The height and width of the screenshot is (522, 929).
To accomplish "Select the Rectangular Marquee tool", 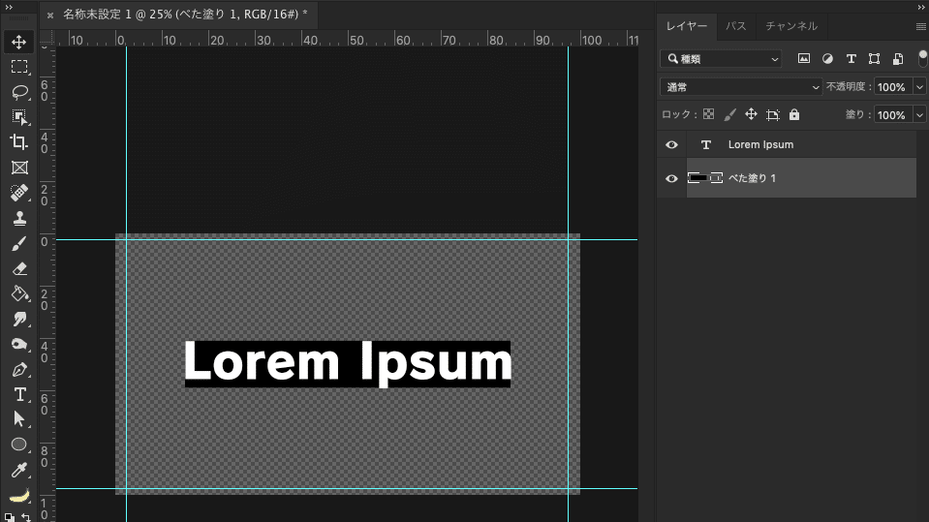I will pyautogui.click(x=19, y=67).
